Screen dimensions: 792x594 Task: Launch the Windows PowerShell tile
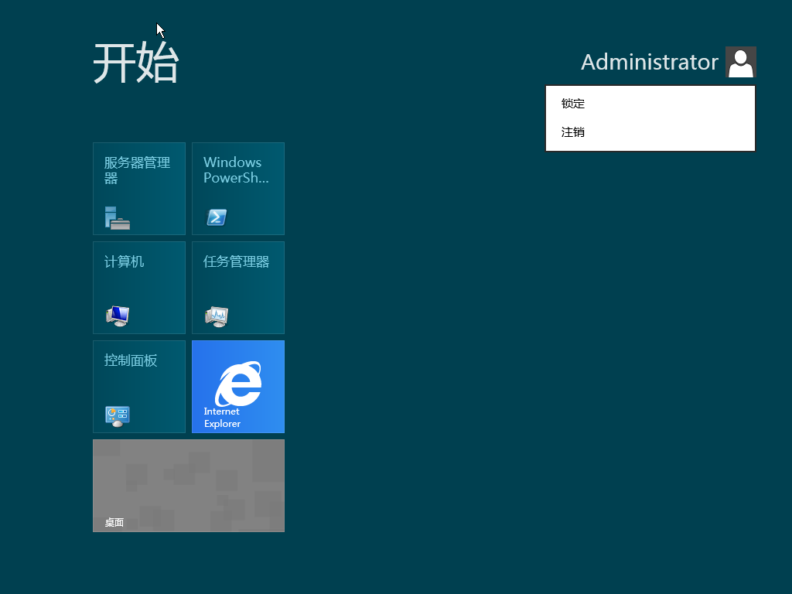[x=238, y=189]
